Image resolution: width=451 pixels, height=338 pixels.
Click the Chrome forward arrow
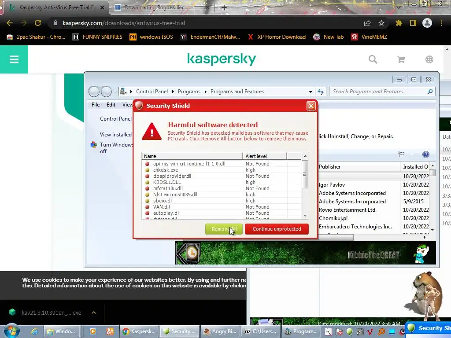pos(24,23)
